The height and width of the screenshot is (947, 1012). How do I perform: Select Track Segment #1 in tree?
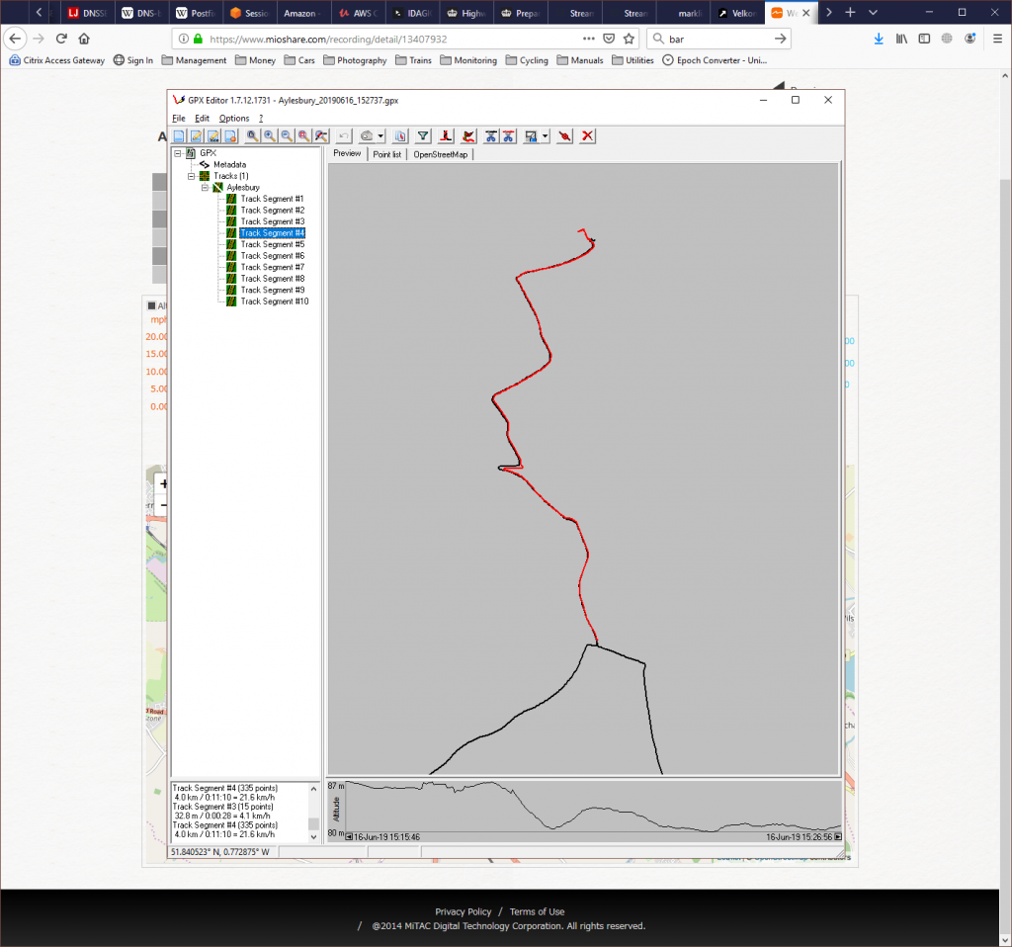coord(272,199)
